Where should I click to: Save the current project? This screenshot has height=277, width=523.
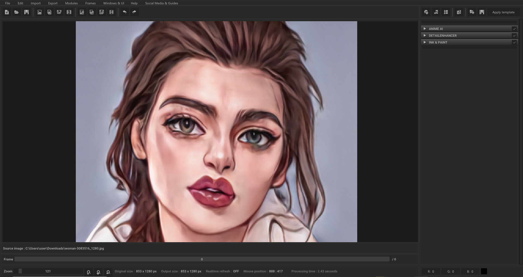[x=26, y=12]
